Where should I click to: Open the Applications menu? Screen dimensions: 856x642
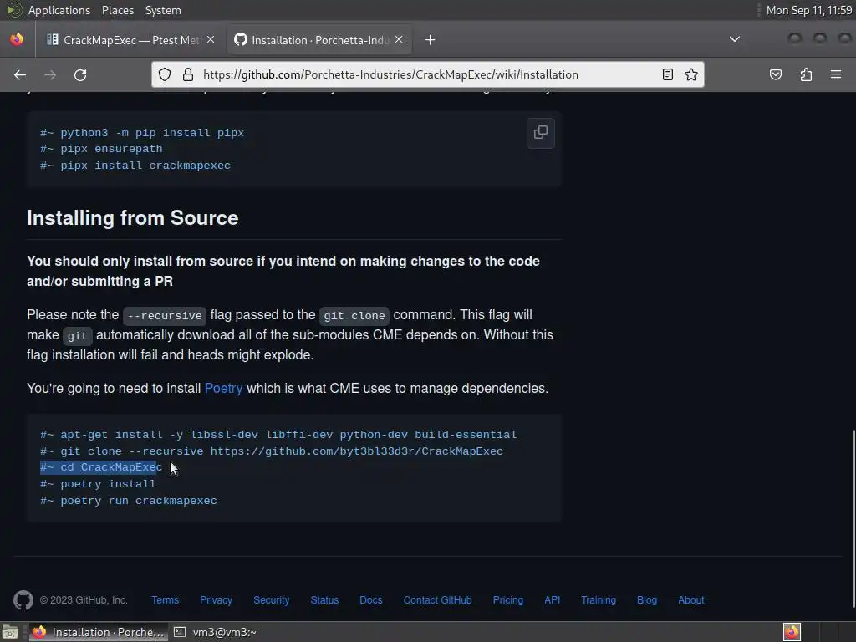59,10
